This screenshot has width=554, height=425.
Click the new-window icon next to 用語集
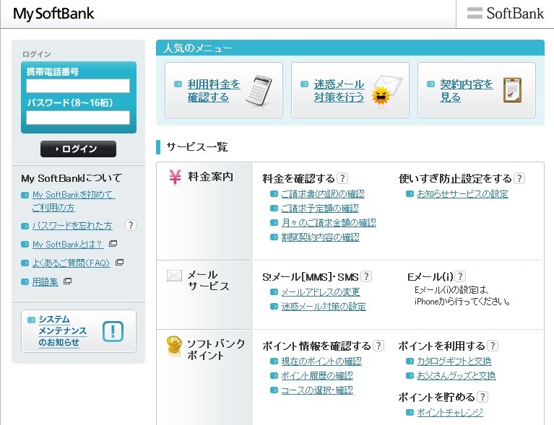coord(67,281)
